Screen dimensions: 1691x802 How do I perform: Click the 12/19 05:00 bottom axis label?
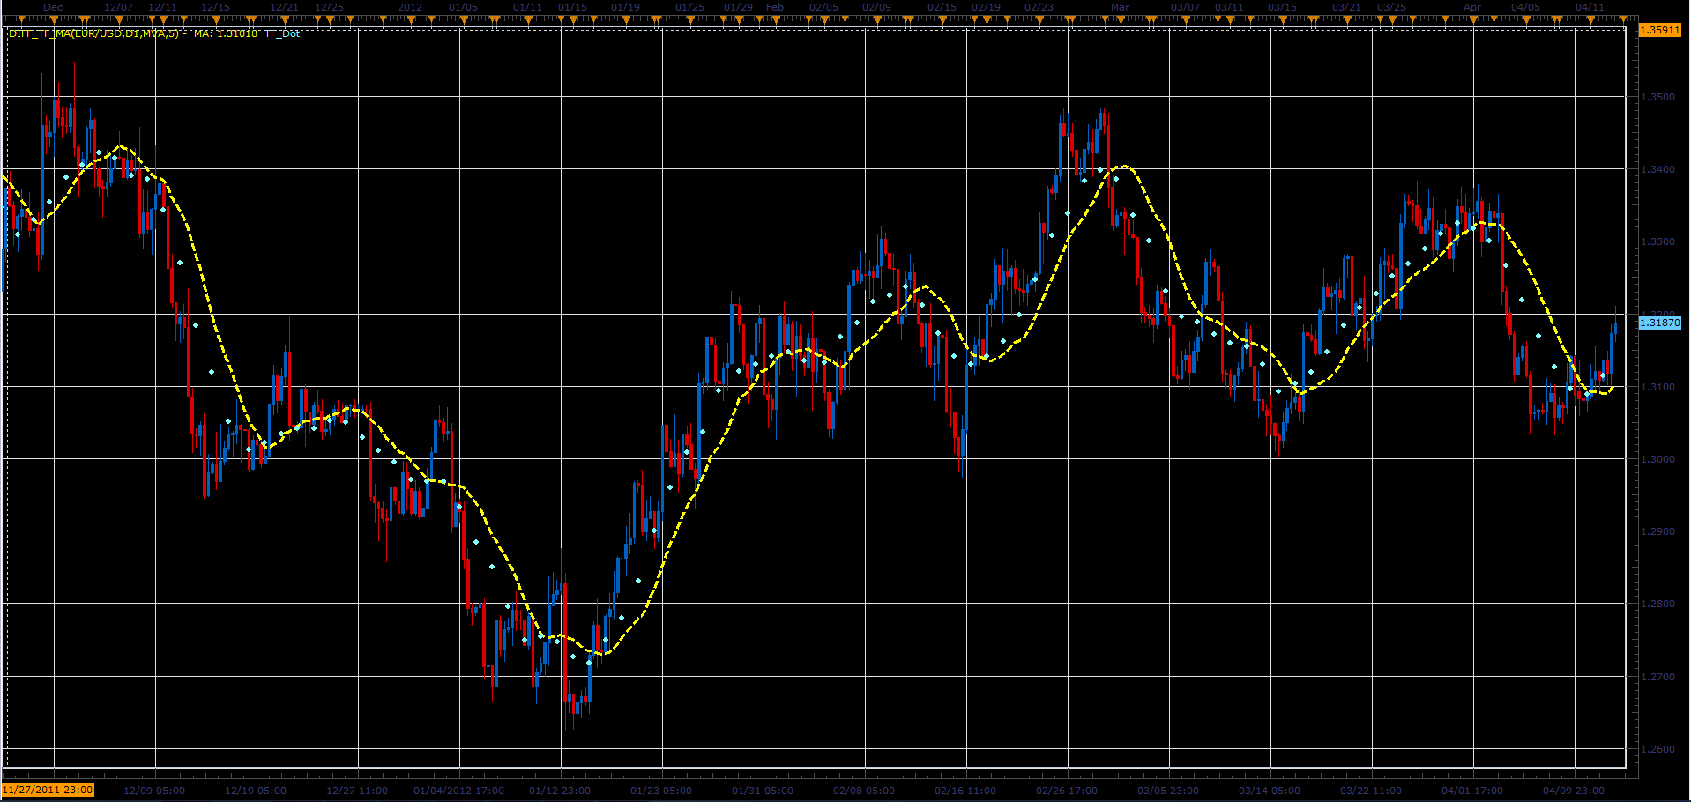pos(256,791)
